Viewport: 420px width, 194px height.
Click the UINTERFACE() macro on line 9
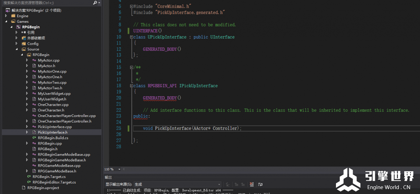point(147,31)
